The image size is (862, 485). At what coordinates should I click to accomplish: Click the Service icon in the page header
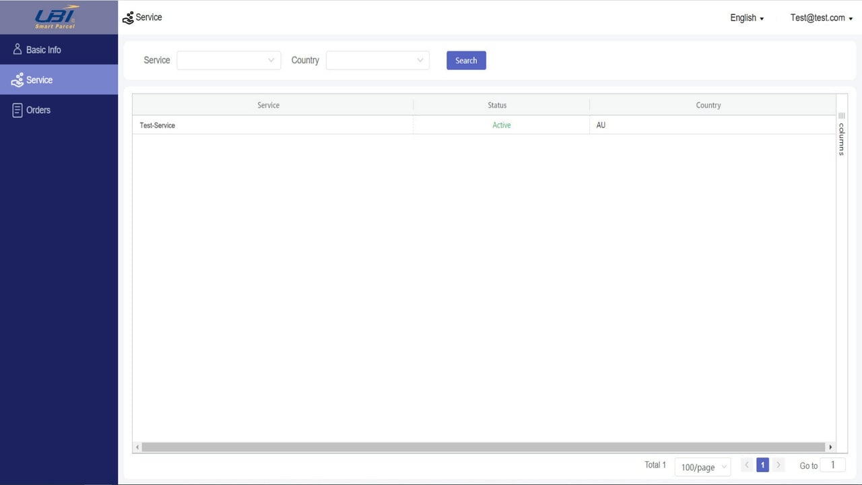128,18
